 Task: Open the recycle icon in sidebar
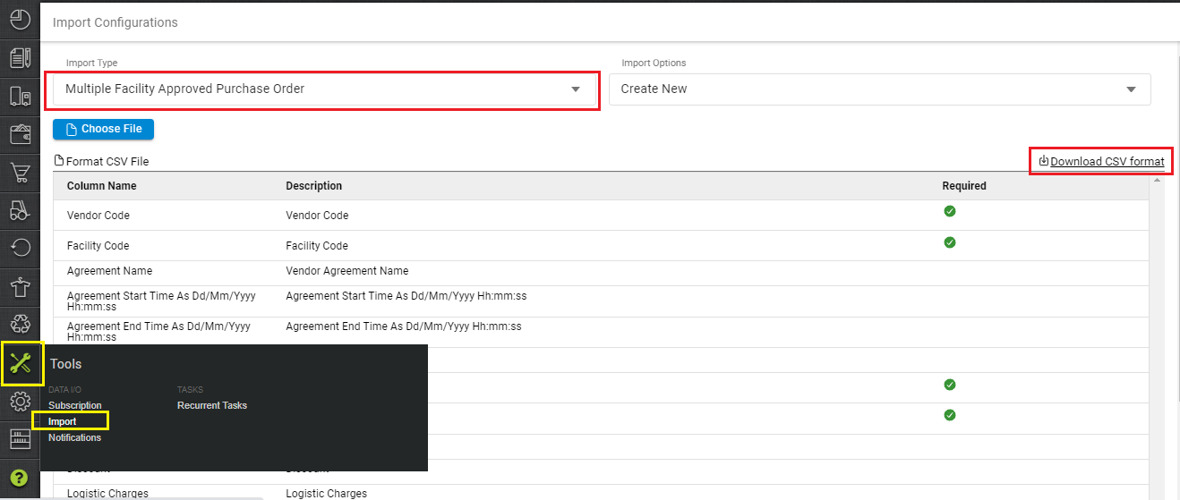[x=20, y=324]
